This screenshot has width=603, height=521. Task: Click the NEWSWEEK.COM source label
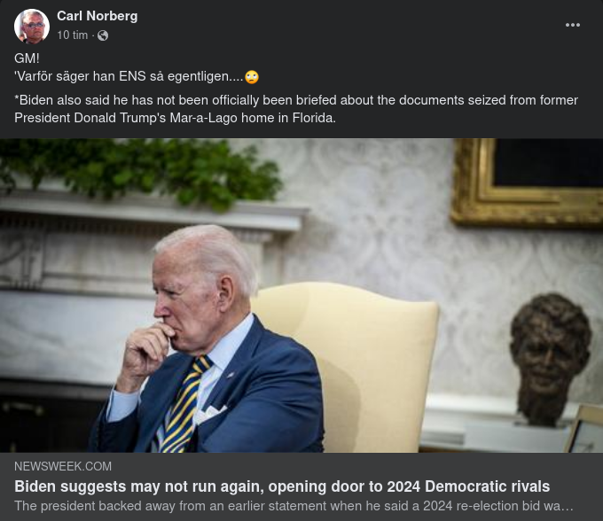pos(63,466)
